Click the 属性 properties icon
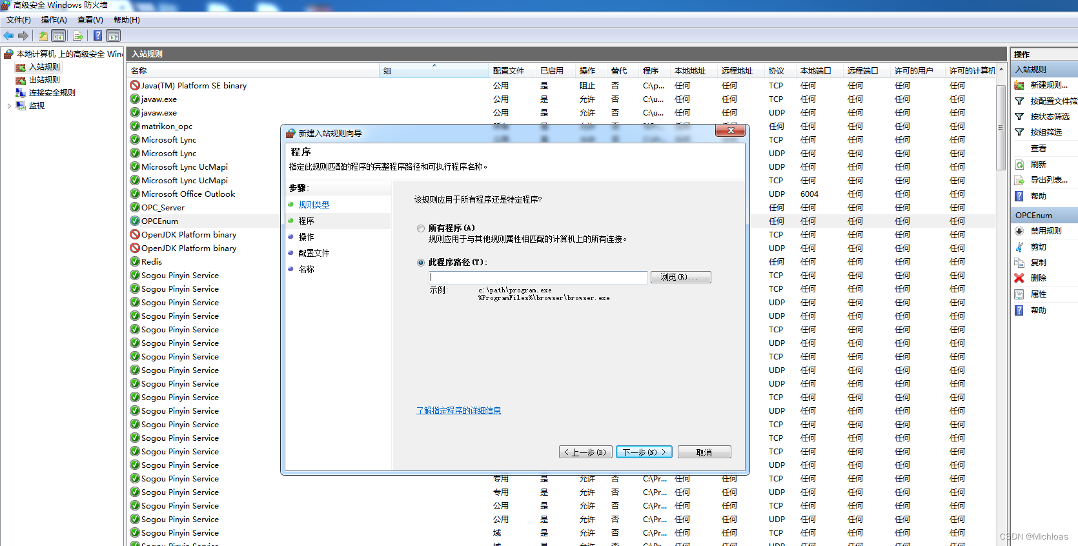 1019,294
